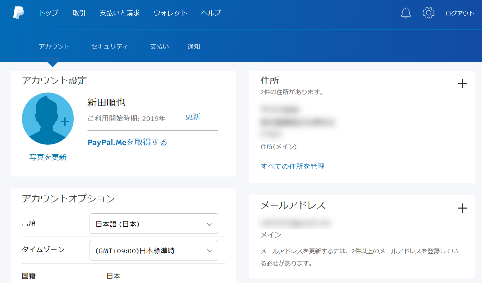Click the PayPal.Meを取得する link

click(127, 142)
